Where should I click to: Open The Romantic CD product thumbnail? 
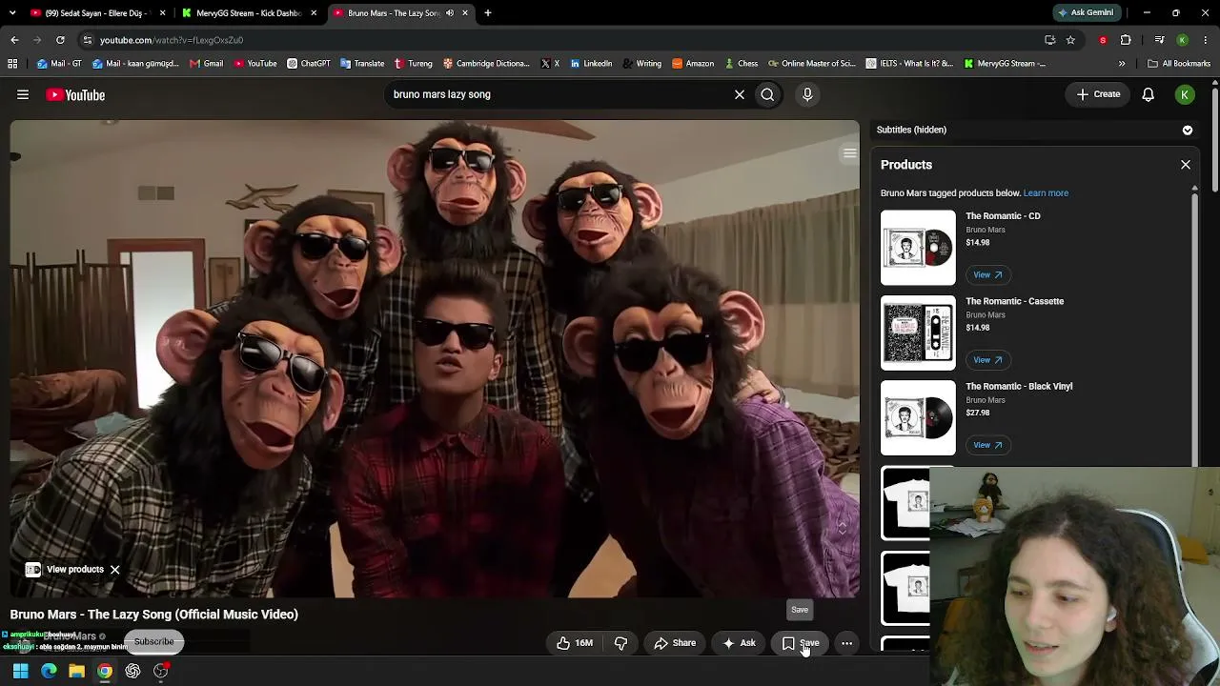918,248
